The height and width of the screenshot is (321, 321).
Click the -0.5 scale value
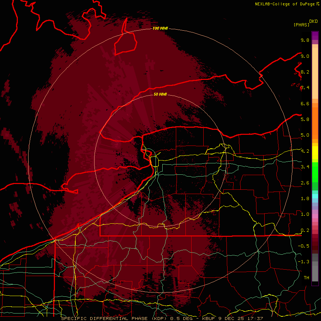tap(304, 246)
